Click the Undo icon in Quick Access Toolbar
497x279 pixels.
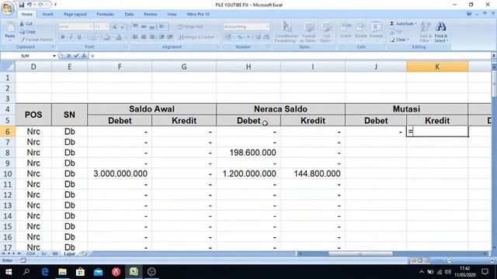tap(30, 5)
